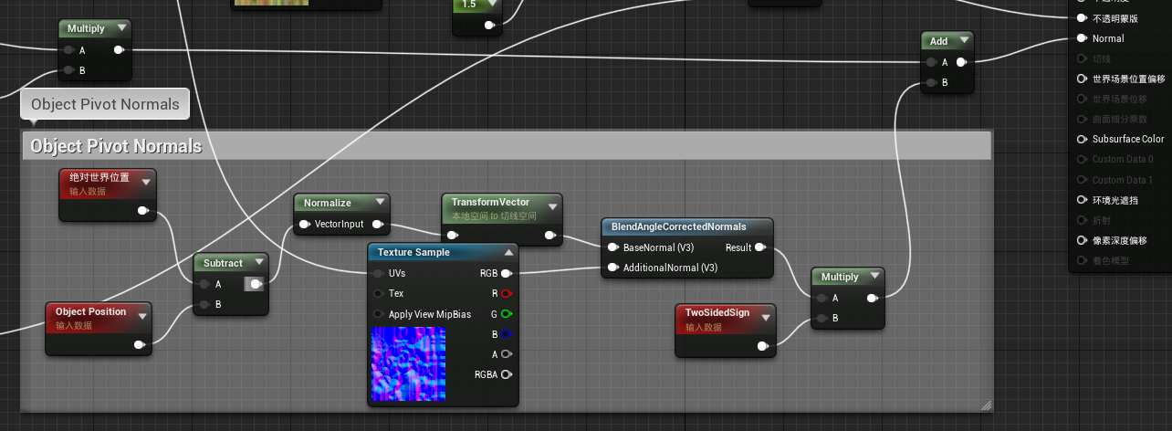Viewport: 1172px width, 431px height.
Task: Click the TransformVector input pin
Action: 452,235
